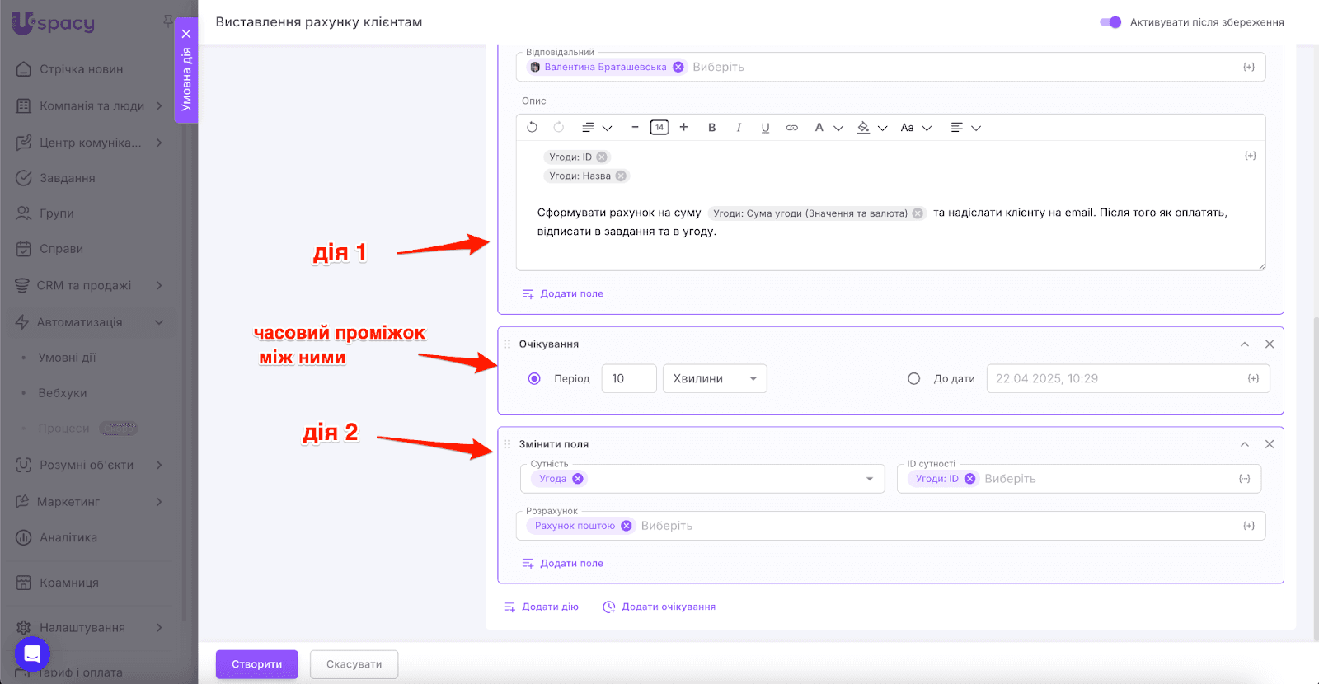Insert a link using the chain icon
The height and width of the screenshot is (684, 1319).
[791, 128]
